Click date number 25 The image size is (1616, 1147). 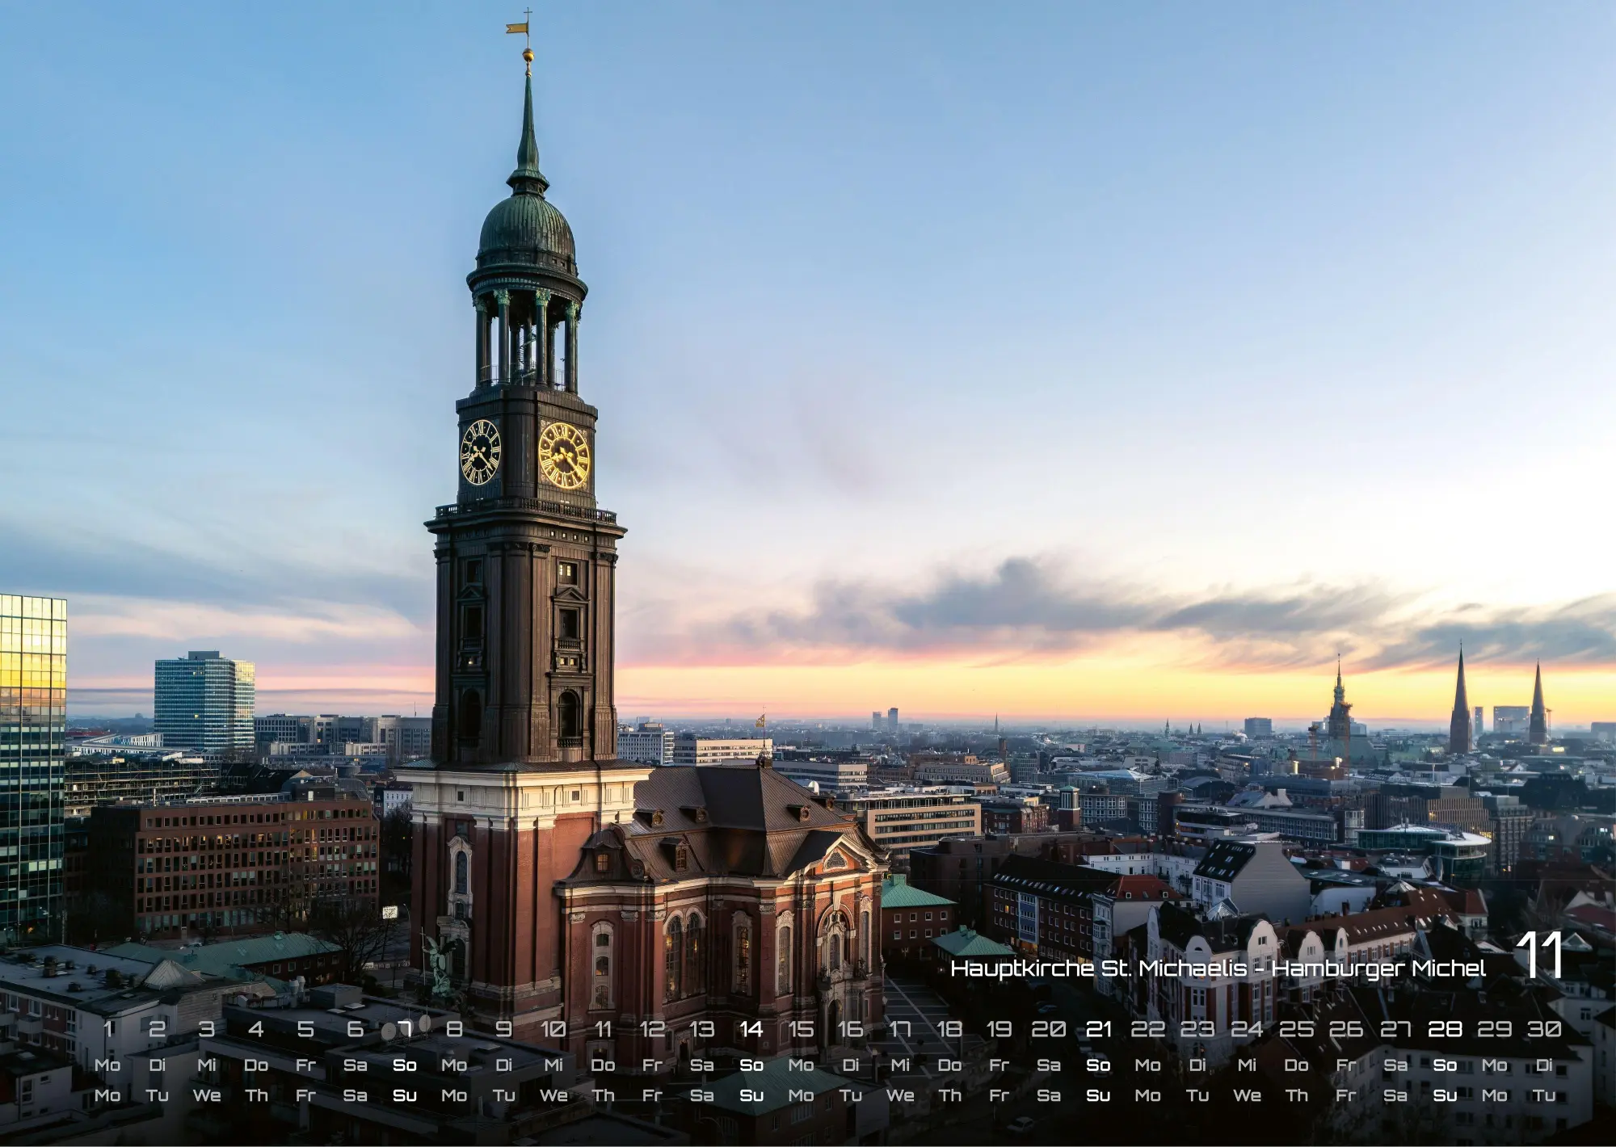pyautogui.click(x=1297, y=1029)
